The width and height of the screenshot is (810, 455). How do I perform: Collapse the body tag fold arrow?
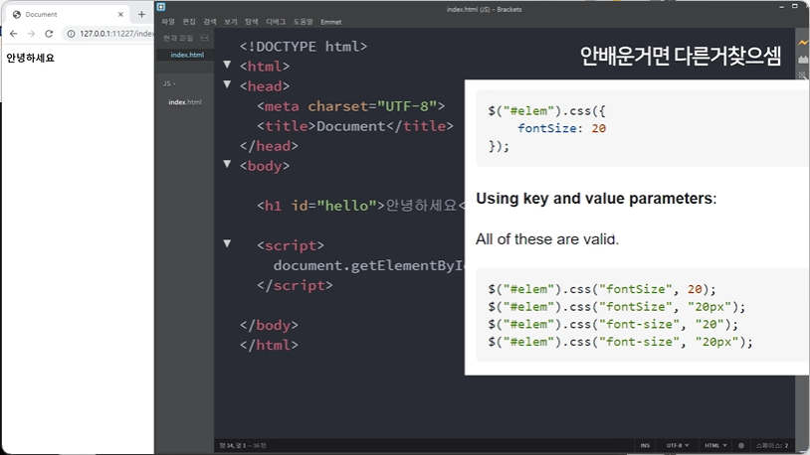227,164
